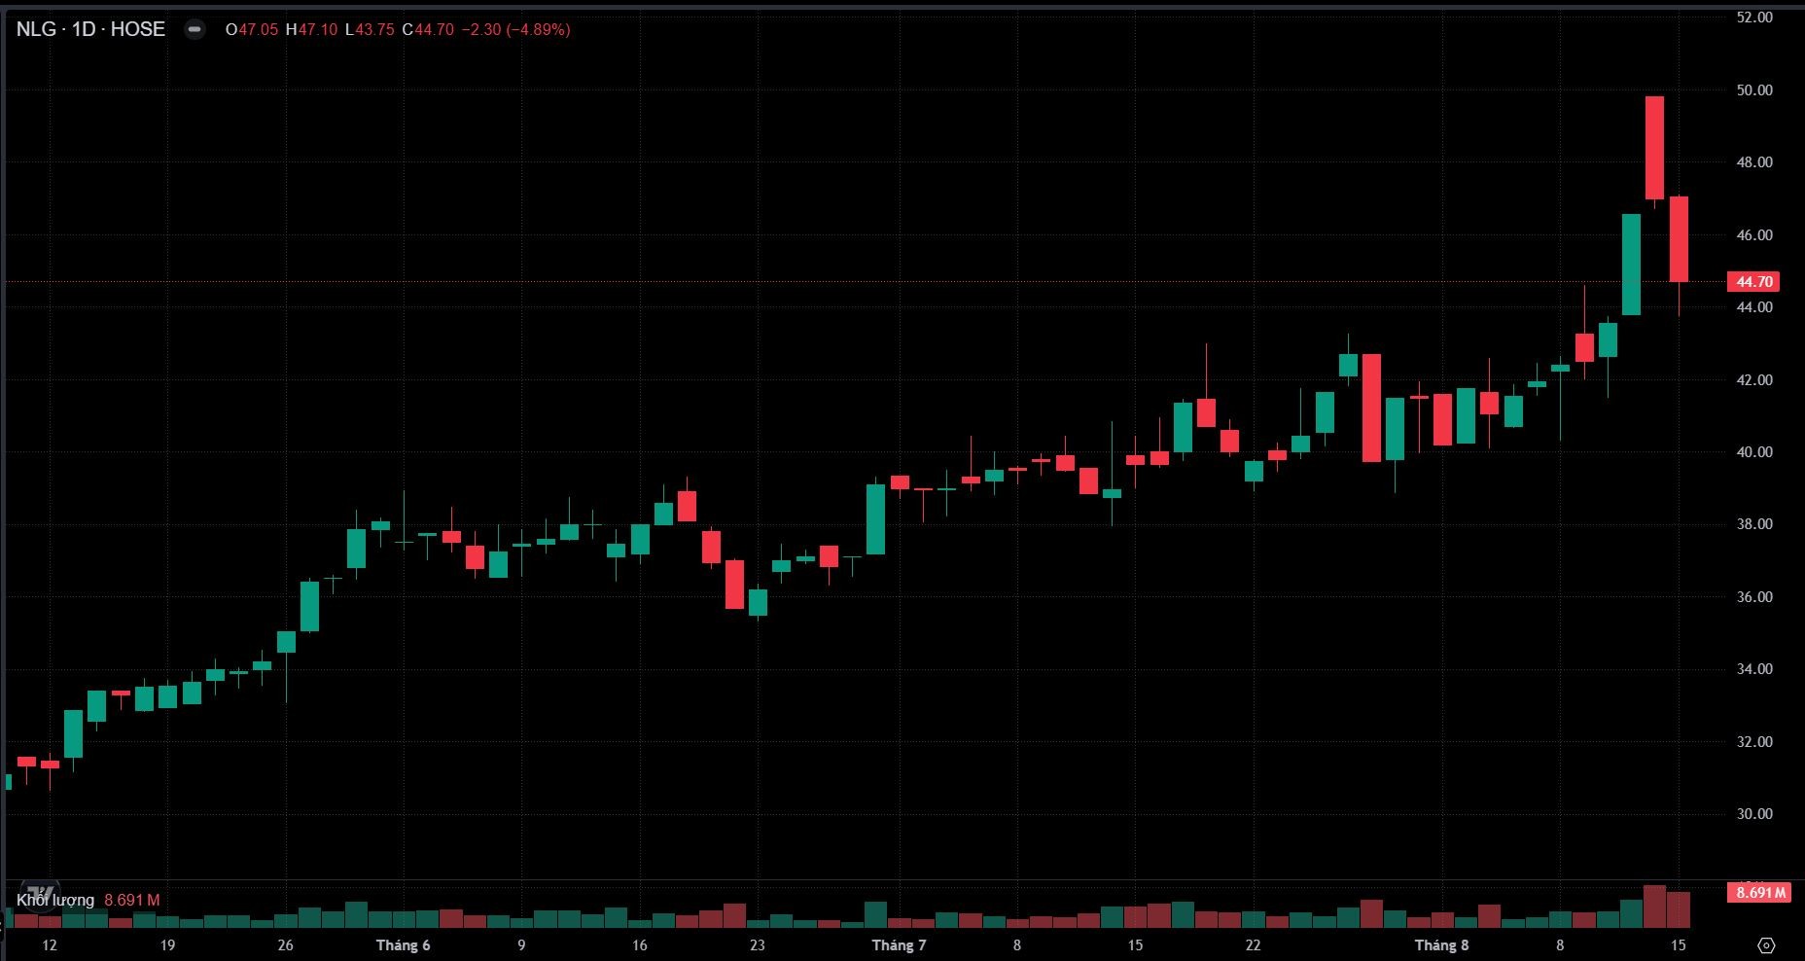Click the last red candle closing at 44.70
1805x961 pixels.
pyautogui.click(x=1679, y=239)
